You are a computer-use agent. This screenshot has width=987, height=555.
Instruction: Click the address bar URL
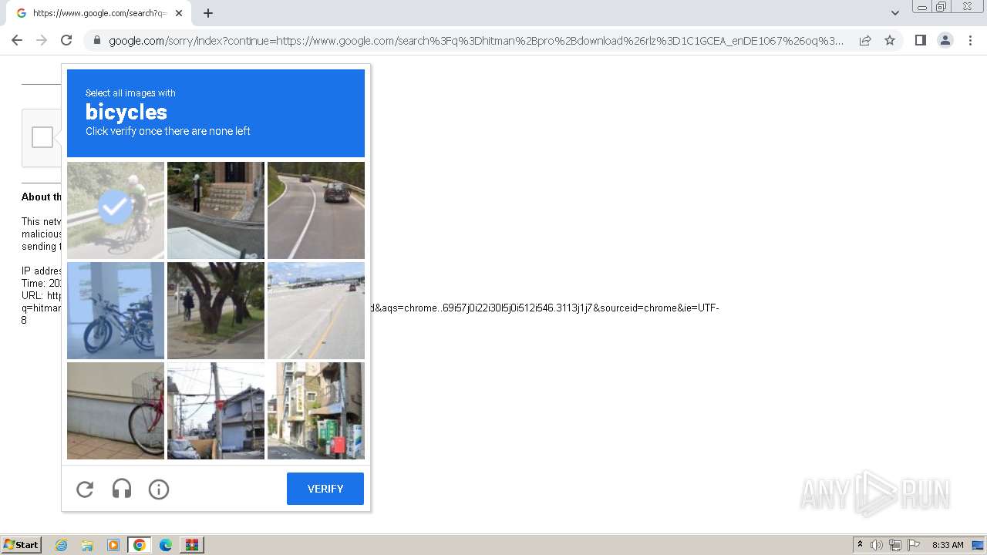pos(476,41)
